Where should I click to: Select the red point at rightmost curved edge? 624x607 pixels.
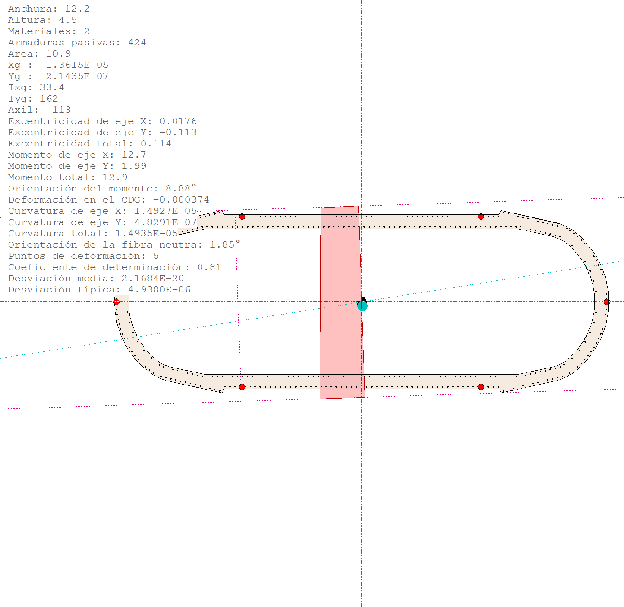[x=606, y=302]
